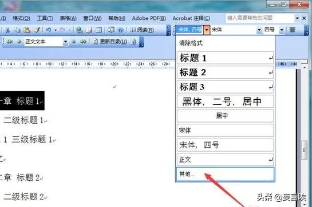Image resolution: width=312 pixels, height=207 pixels.
Task: Apply the 标题 2 style
Action: [225, 72]
